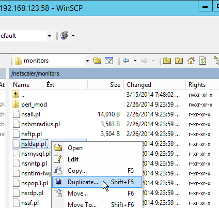
Task: Select the nssf.pl file name
Action: click(x=30, y=203)
